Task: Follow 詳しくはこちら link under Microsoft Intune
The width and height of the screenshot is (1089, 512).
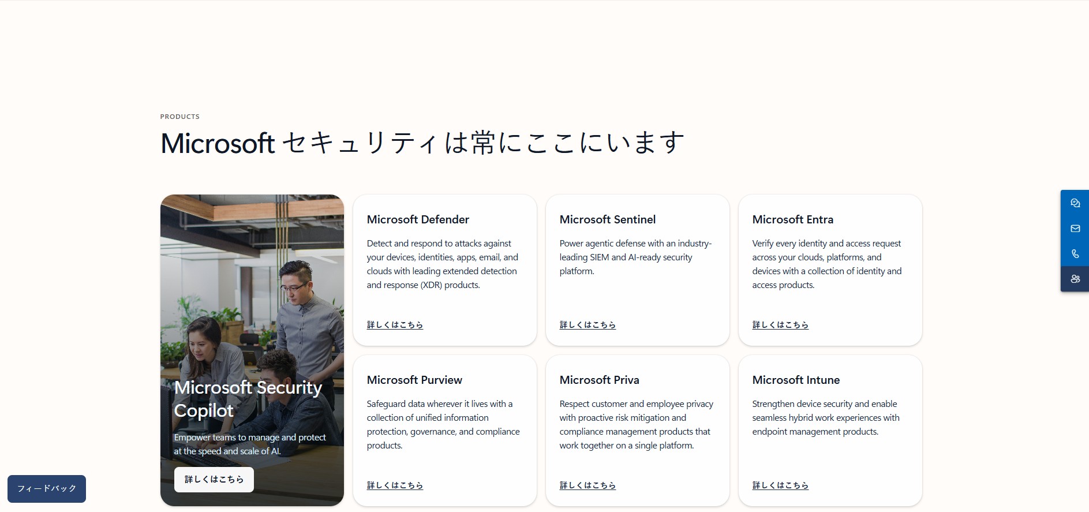Action: coord(780,485)
